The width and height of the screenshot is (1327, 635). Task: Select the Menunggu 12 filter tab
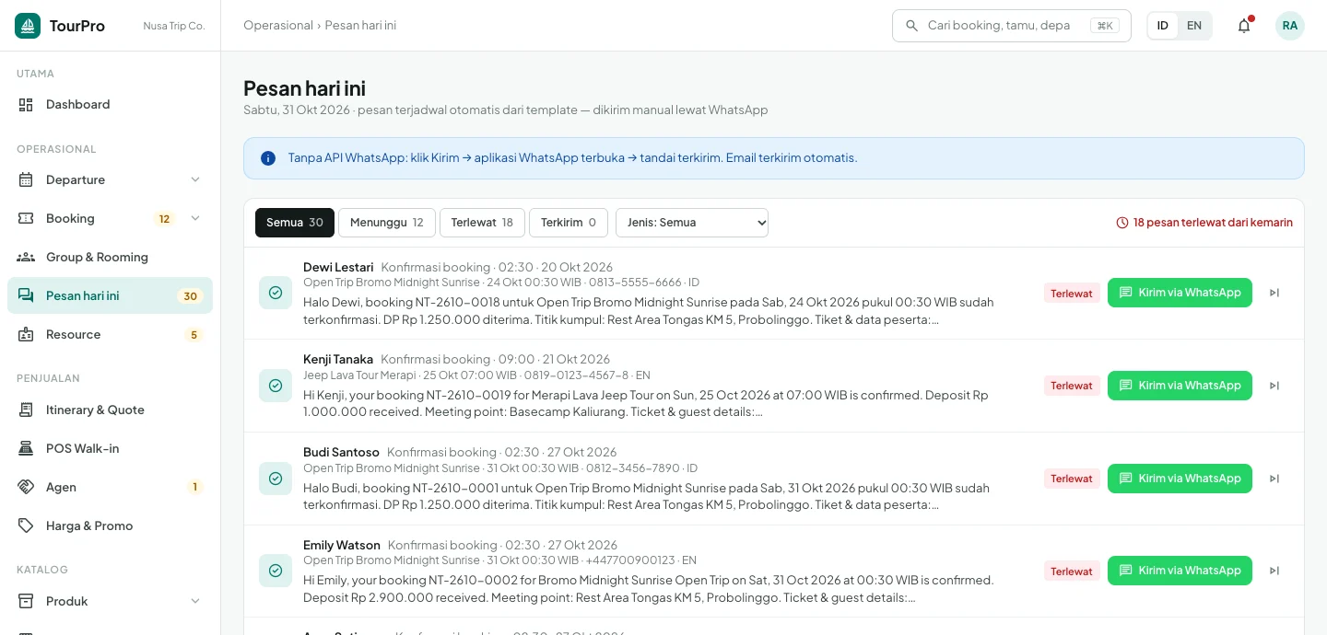coord(387,223)
